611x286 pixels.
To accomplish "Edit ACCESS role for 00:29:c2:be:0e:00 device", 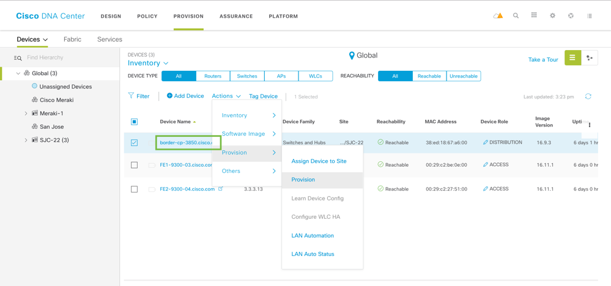I will coord(485,164).
